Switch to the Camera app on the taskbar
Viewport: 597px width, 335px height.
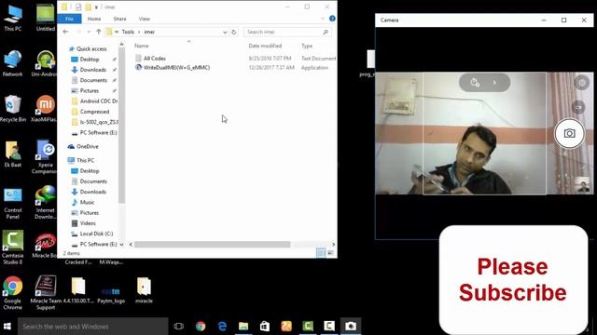point(351,327)
